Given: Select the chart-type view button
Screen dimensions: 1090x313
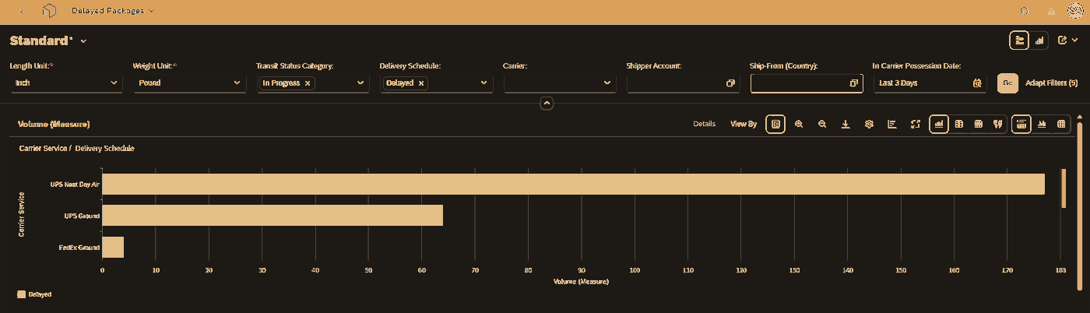Looking at the screenshot, I should click(x=939, y=124).
